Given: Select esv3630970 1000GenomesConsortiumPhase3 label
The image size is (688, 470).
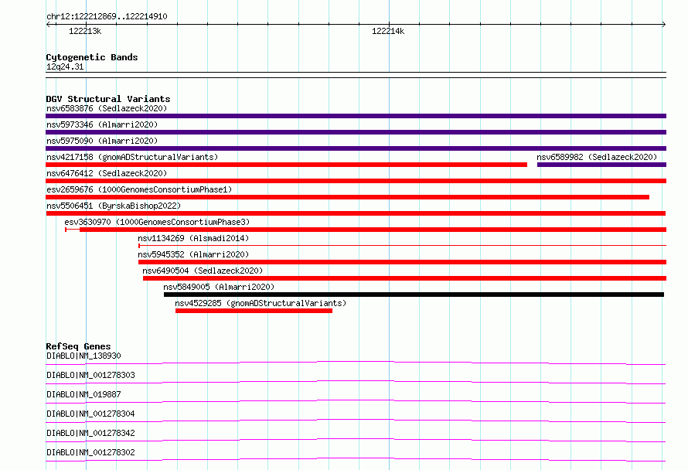Looking at the screenshot, I should click(157, 222).
